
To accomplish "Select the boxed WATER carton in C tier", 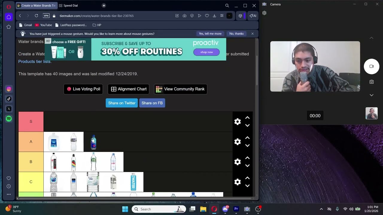I will pos(133,182).
